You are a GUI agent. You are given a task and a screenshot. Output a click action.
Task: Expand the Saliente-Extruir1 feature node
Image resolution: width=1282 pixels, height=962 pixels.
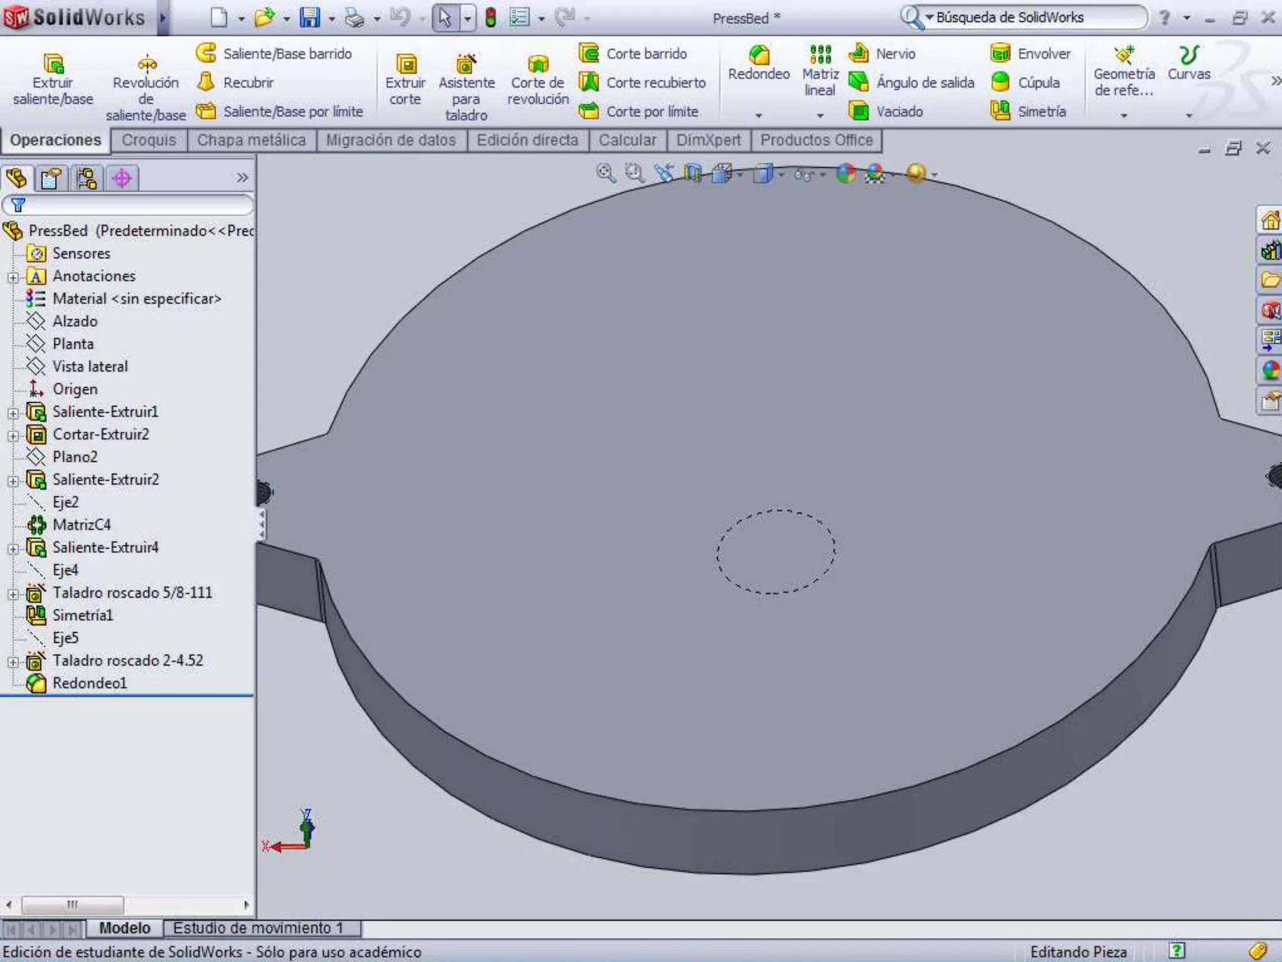[x=13, y=413]
